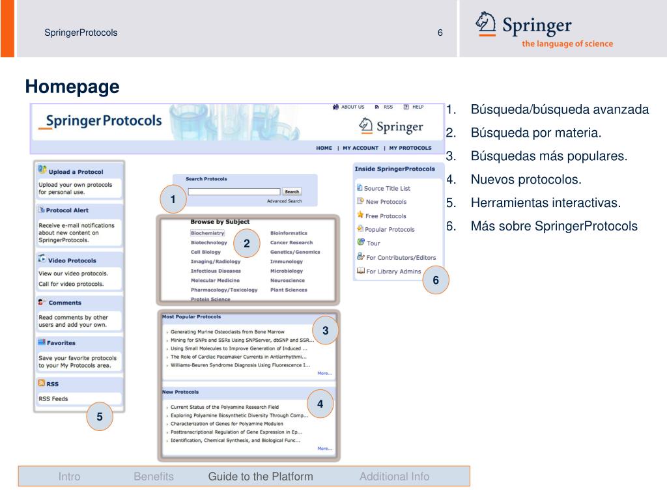Click the Help question mark icon
667x500 pixels.
406,107
